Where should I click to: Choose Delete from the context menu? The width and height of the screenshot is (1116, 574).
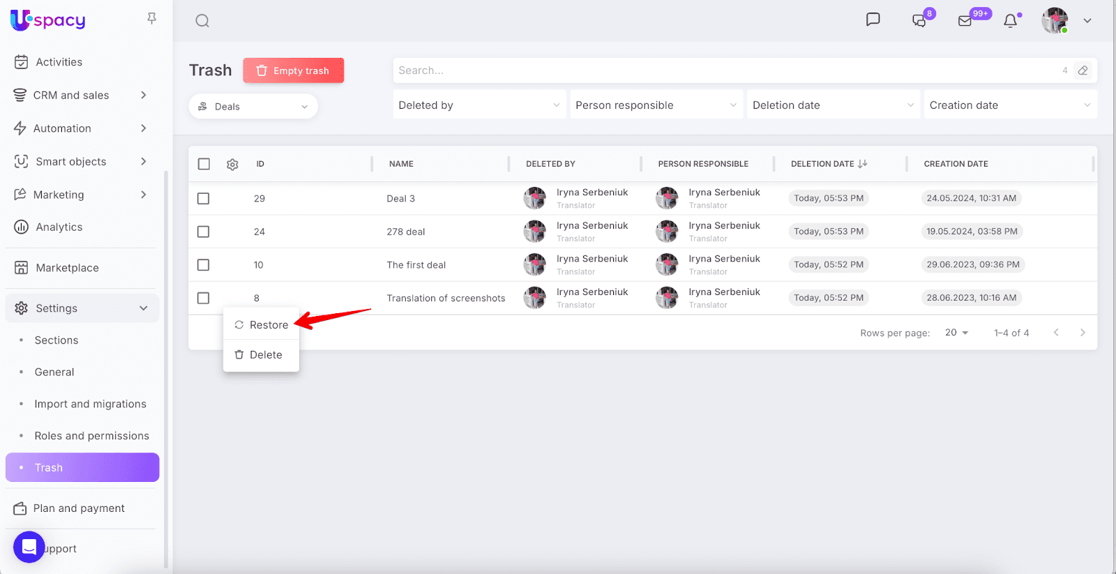[259, 355]
